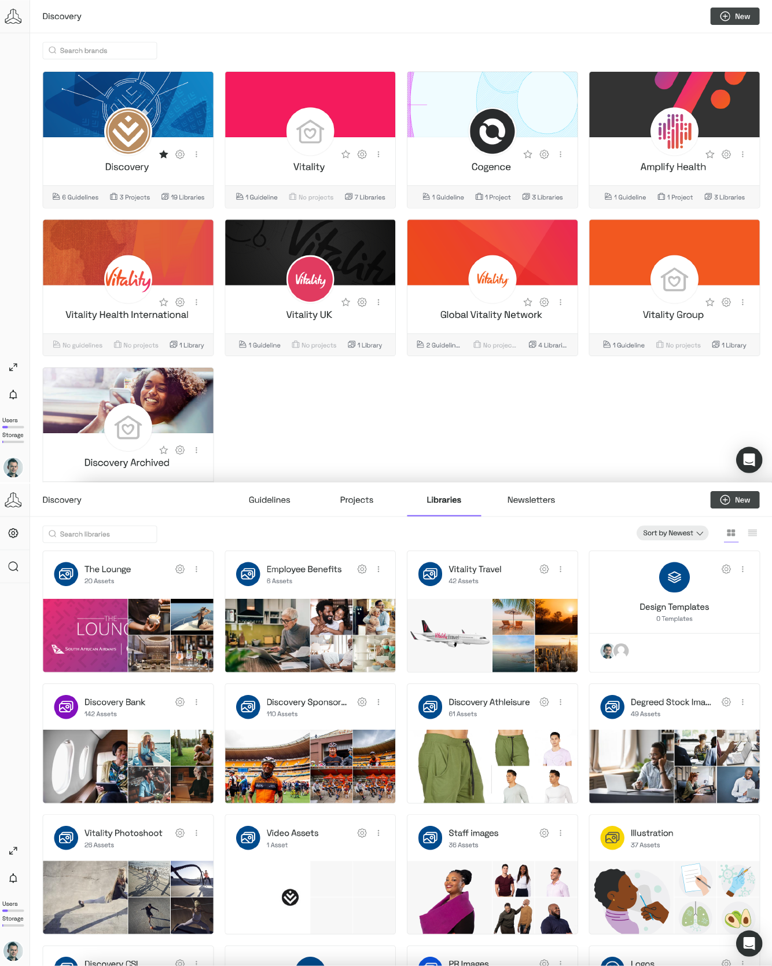Open Vitality Travel library settings gear
This screenshot has height=966, width=772.
click(544, 569)
